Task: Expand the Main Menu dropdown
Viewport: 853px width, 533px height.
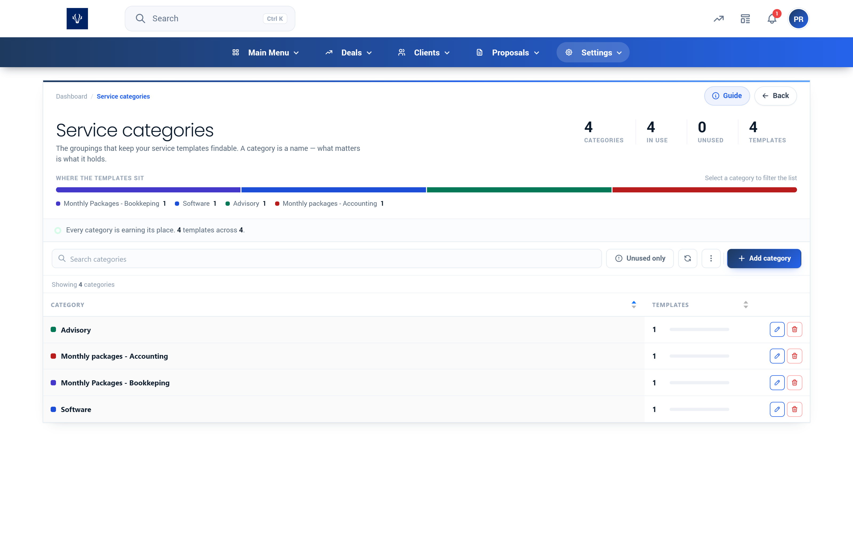Action: click(x=266, y=53)
